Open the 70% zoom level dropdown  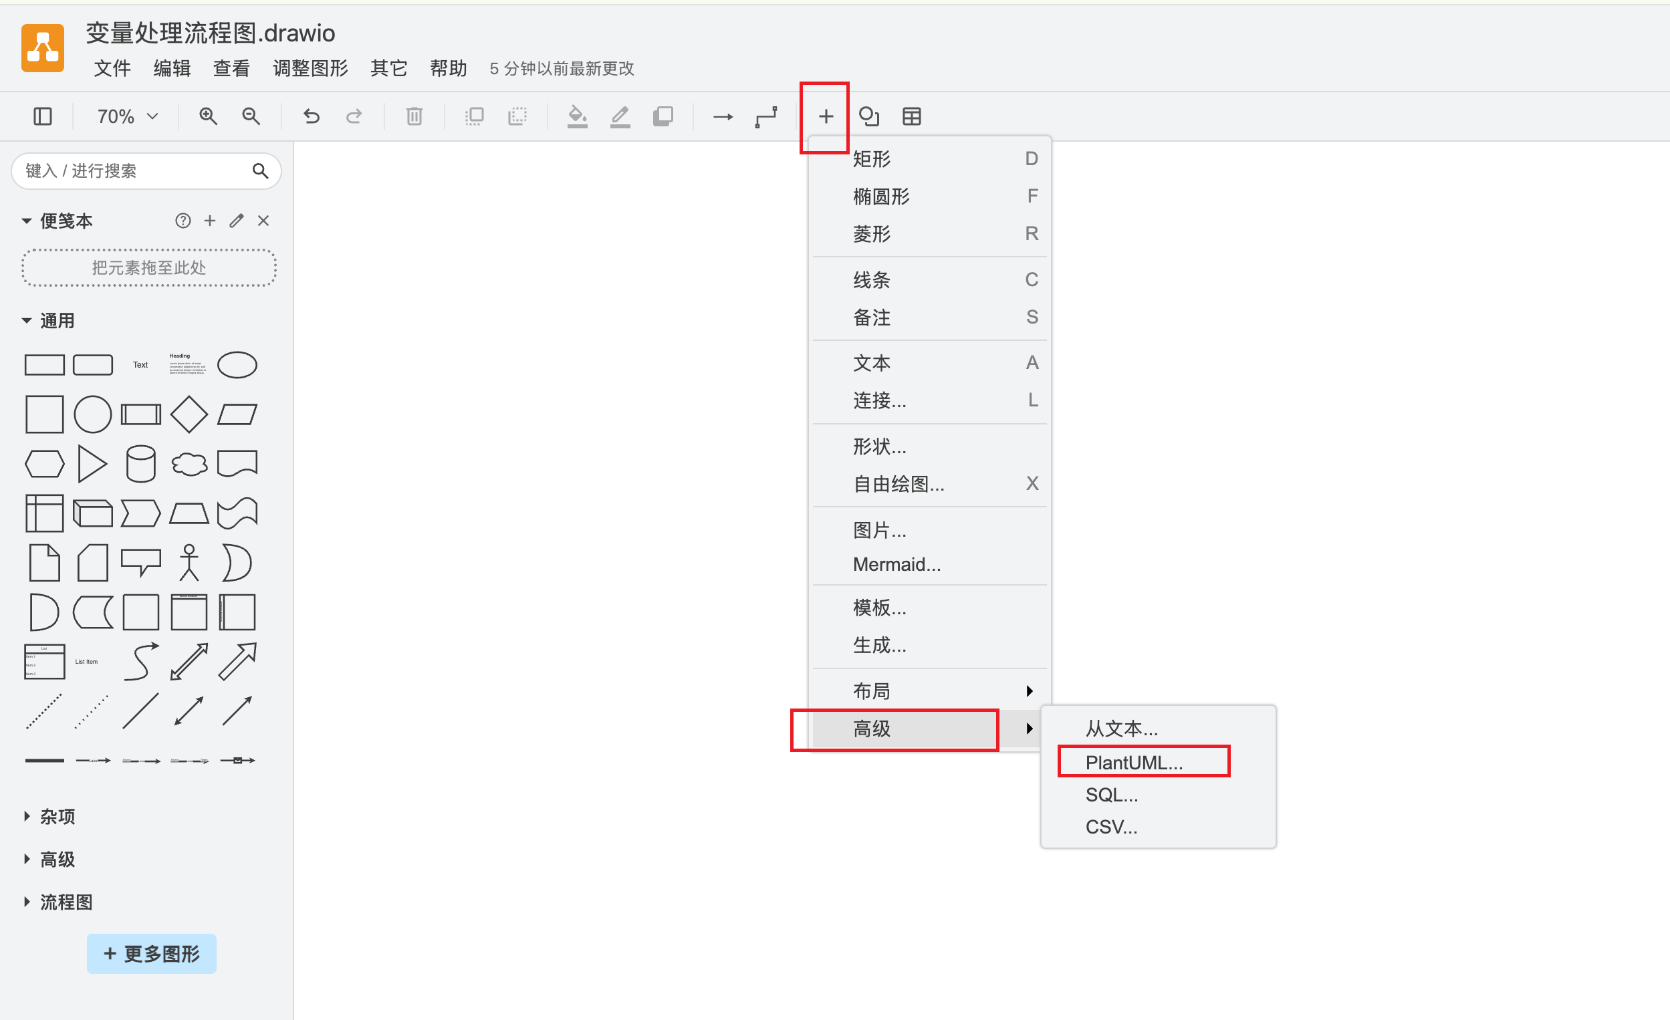coord(127,116)
